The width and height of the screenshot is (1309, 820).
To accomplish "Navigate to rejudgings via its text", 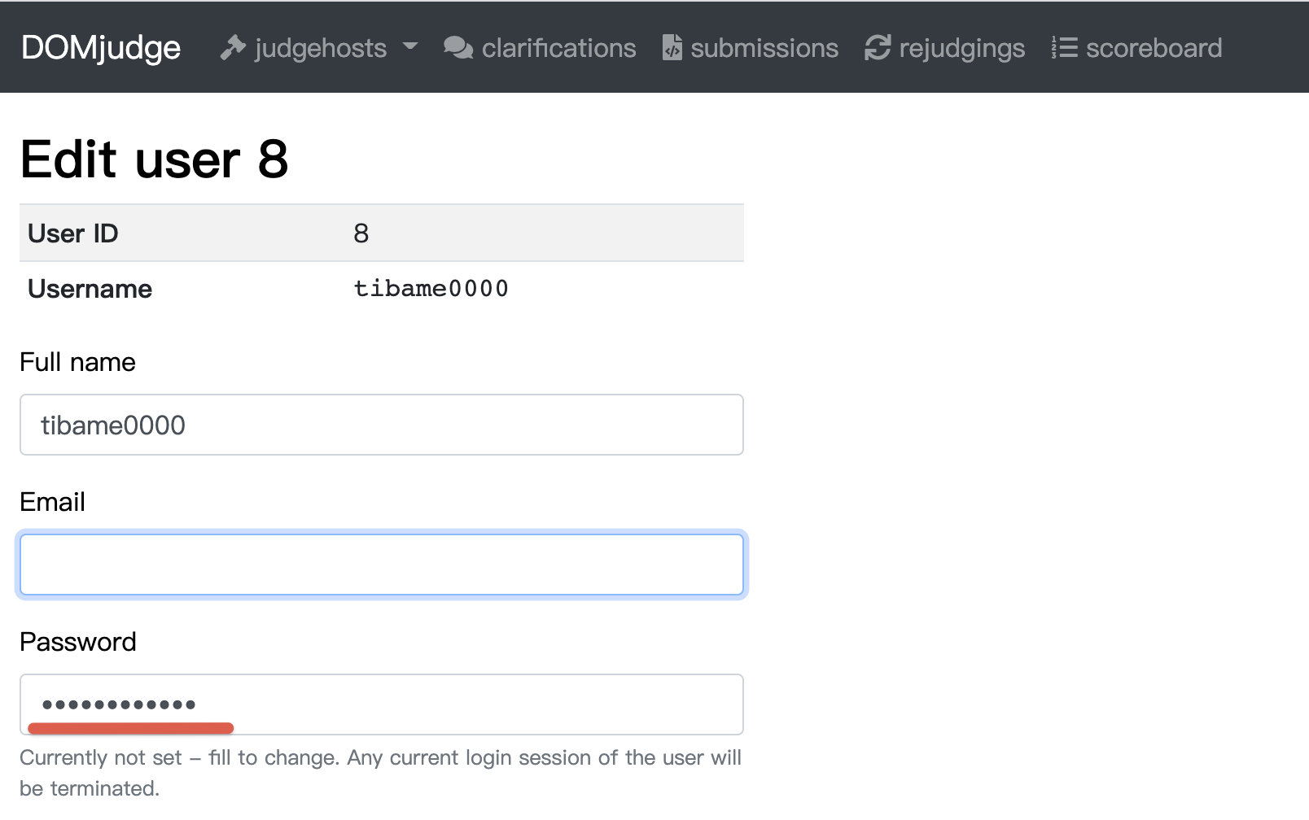I will (x=961, y=48).
